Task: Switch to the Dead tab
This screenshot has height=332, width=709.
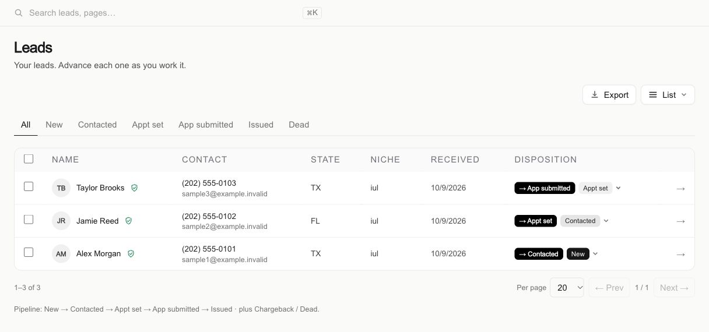Action: point(299,125)
